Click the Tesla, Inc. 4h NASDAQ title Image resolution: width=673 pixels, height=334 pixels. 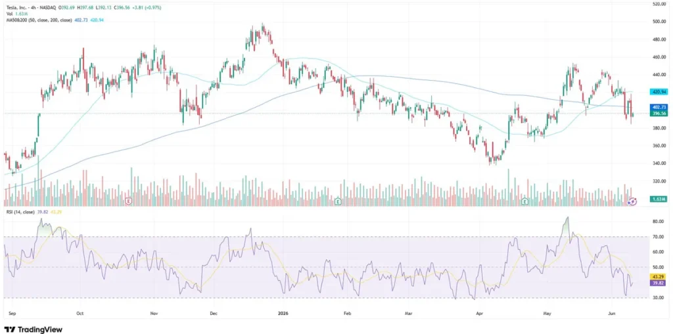pyautogui.click(x=32, y=8)
